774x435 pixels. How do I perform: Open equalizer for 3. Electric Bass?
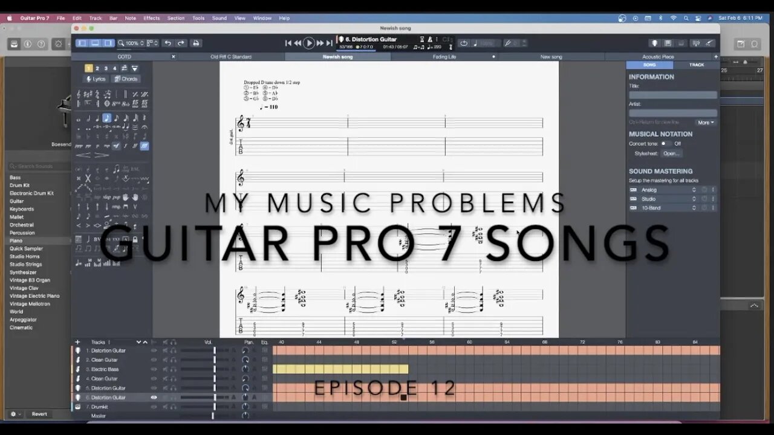point(264,369)
